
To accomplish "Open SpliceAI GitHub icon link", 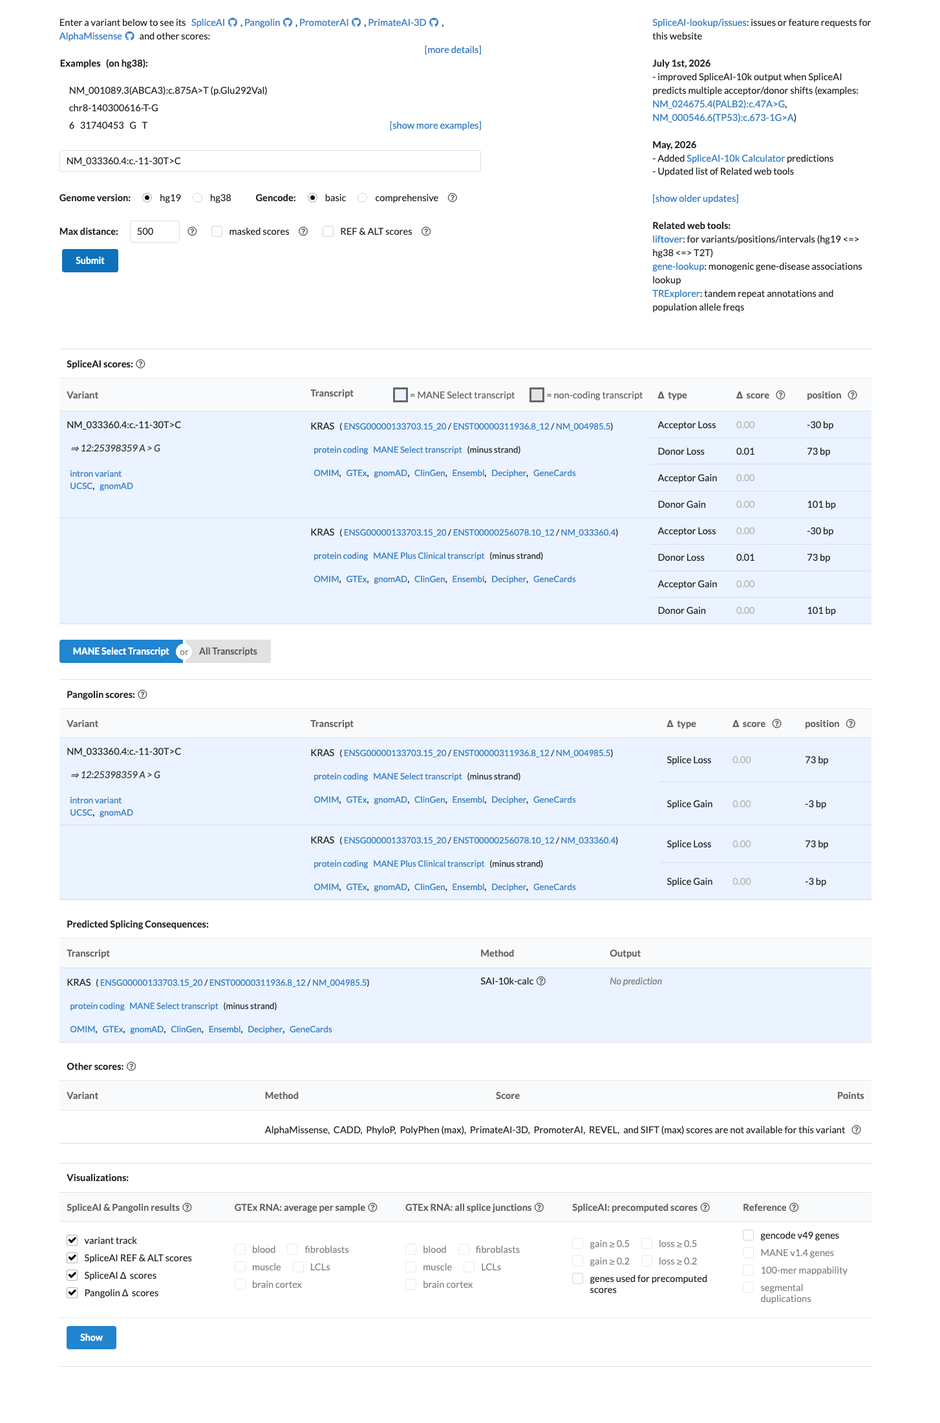I will (233, 23).
